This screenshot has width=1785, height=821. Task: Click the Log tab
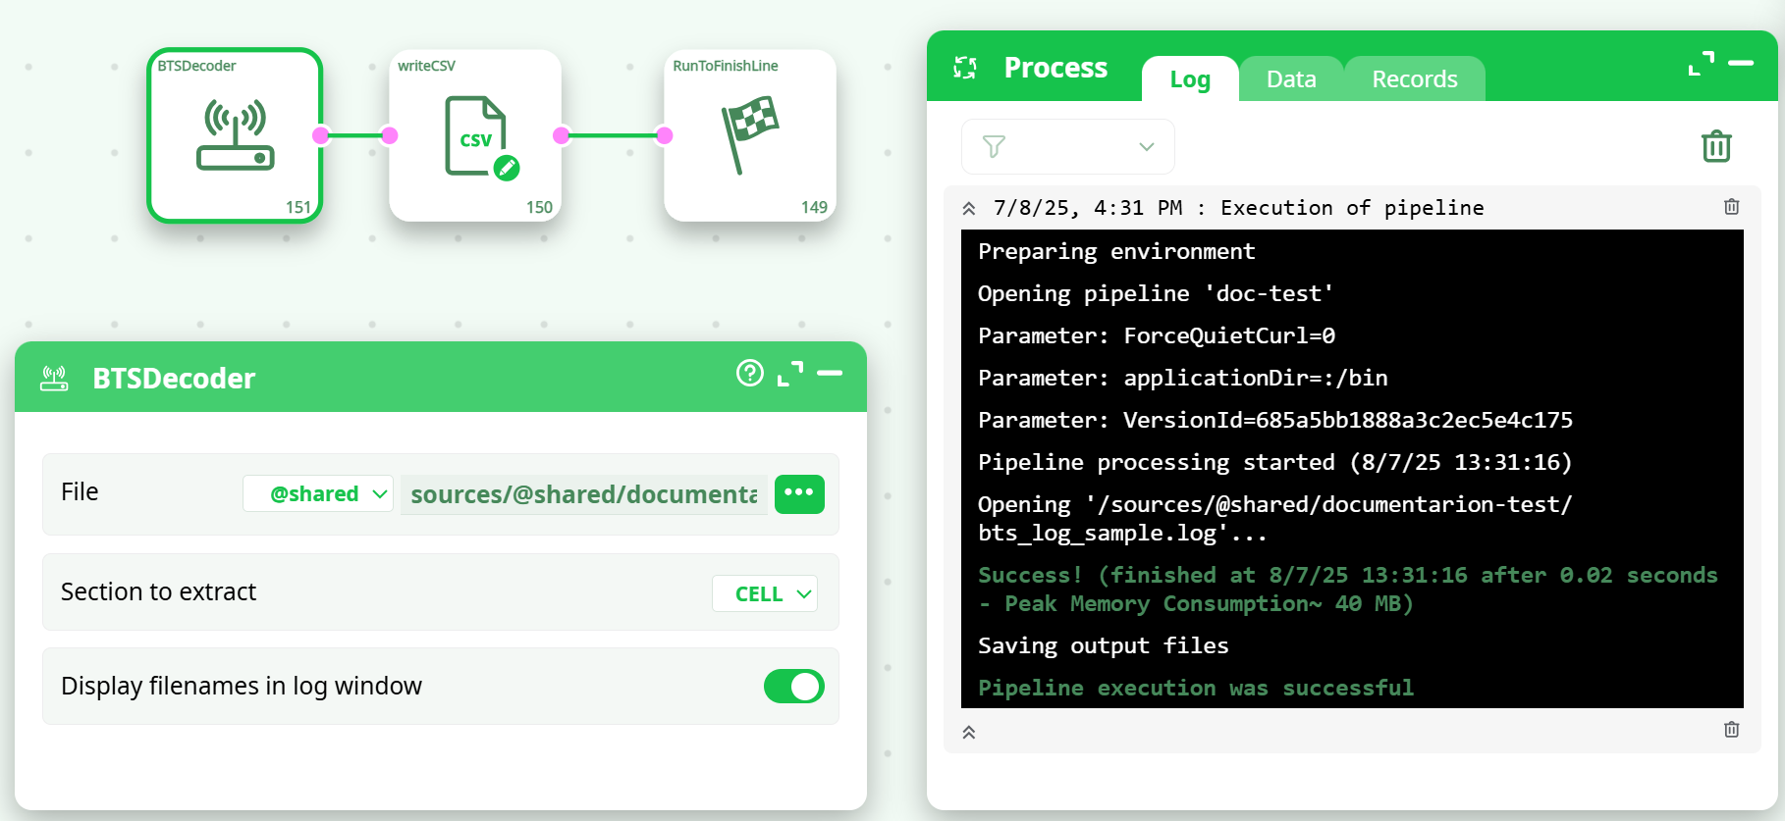pos(1189,79)
